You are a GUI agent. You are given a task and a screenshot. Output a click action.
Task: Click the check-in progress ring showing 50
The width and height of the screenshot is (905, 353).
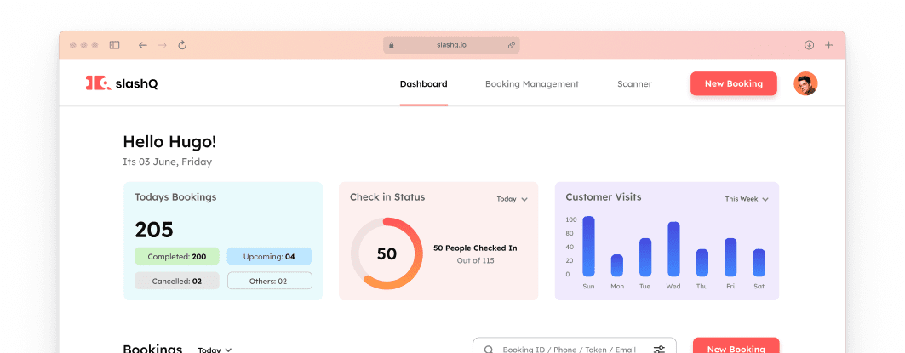coord(387,253)
